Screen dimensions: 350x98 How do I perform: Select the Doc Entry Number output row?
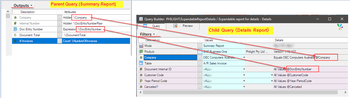click(71, 29)
